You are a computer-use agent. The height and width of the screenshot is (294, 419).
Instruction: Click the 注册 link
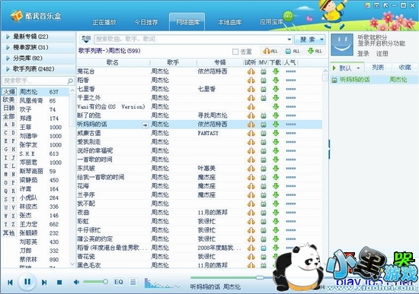tap(382, 54)
